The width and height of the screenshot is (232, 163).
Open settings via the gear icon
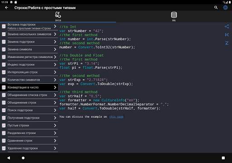point(225,8)
